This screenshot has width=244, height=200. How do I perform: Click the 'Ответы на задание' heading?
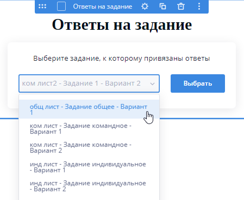122,25
